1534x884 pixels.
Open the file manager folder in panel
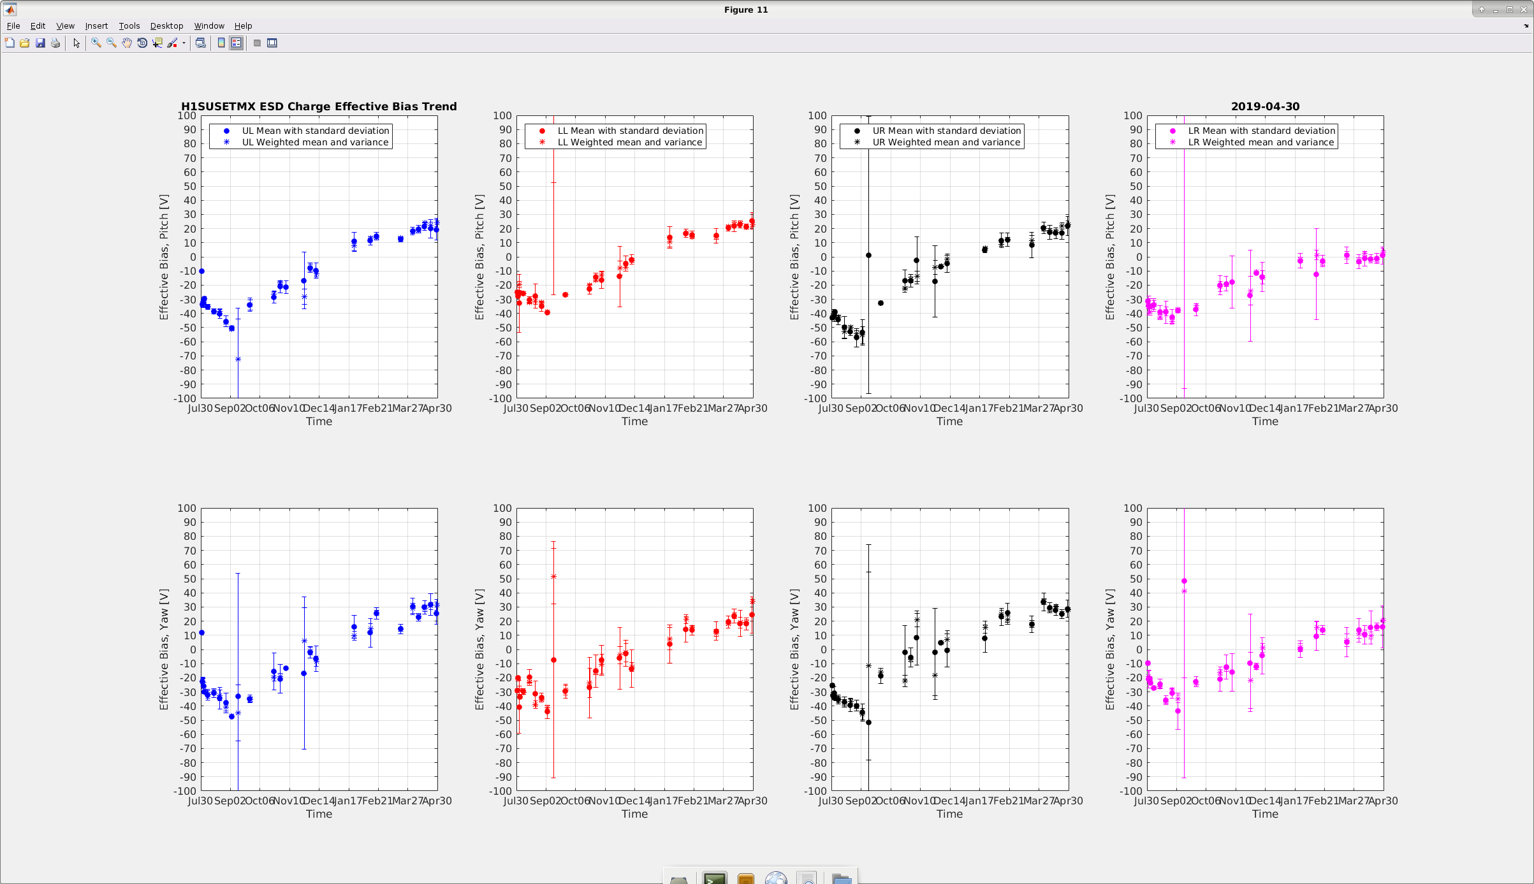click(x=842, y=878)
